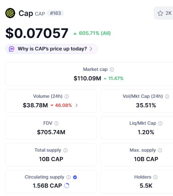Click Volume (24h) info icon

pos(67,97)
